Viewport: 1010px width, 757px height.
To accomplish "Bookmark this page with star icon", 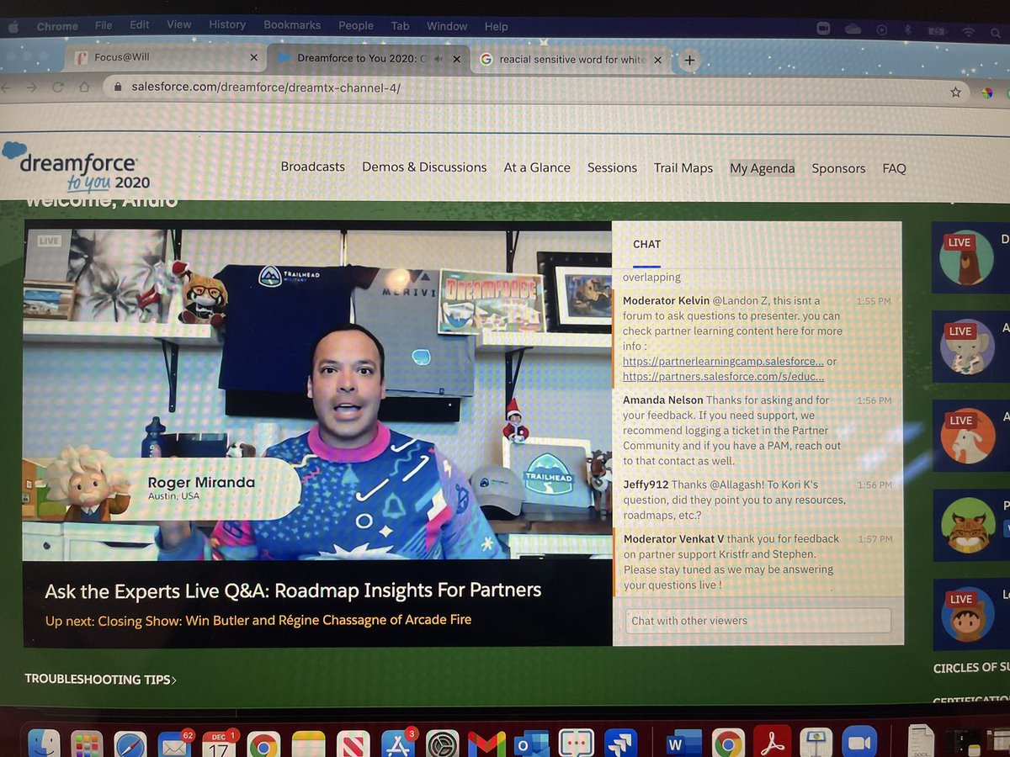I will point(955,92).
